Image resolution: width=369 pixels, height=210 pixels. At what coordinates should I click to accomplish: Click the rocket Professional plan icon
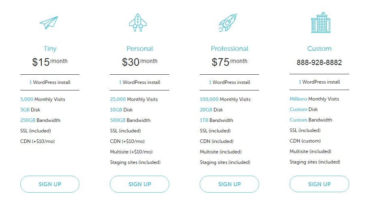click(x=228, y=23)
